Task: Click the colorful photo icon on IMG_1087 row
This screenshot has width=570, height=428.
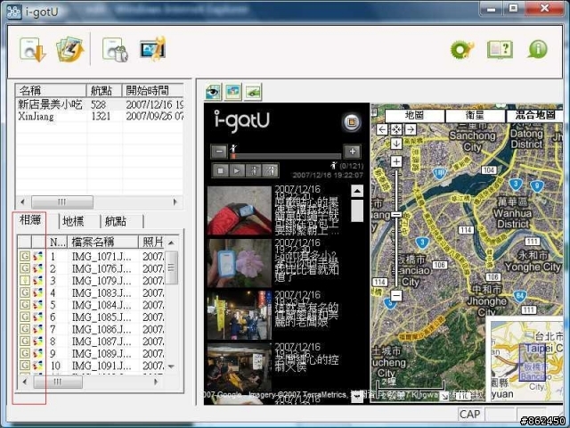Action: tap(37, 341)
